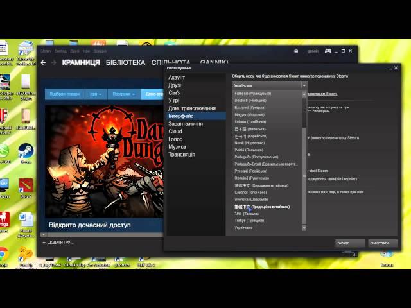Choose Italiano in the language list

click(267, 122)
